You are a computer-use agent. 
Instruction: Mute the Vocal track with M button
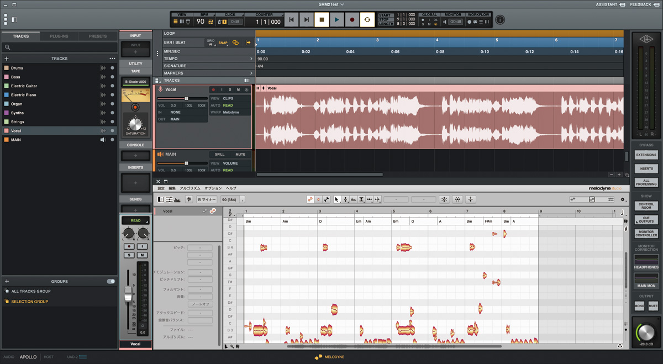tap(239, 89)
